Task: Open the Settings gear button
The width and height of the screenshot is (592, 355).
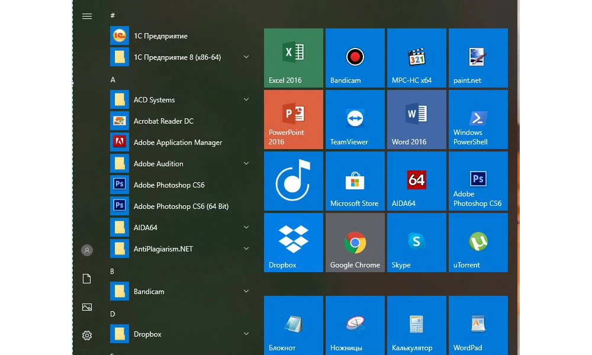Action: pos(87,335)
